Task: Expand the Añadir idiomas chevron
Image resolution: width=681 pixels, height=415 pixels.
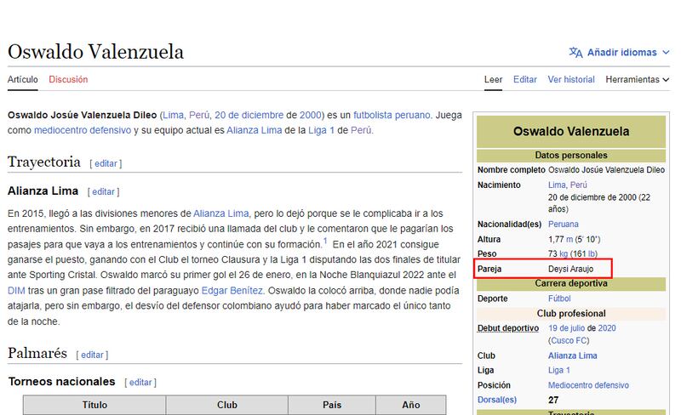Action: coord(666,53)
